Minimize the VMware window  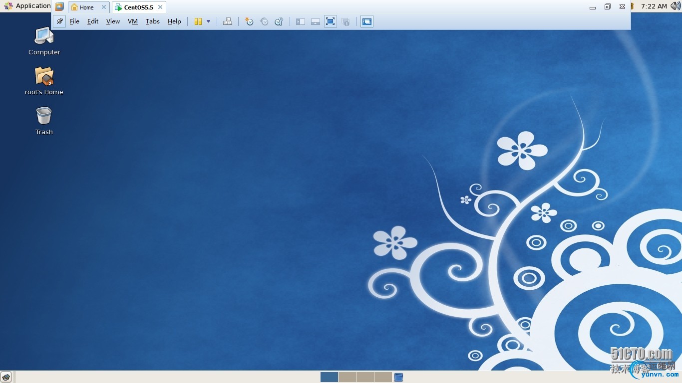click(593, 7)
